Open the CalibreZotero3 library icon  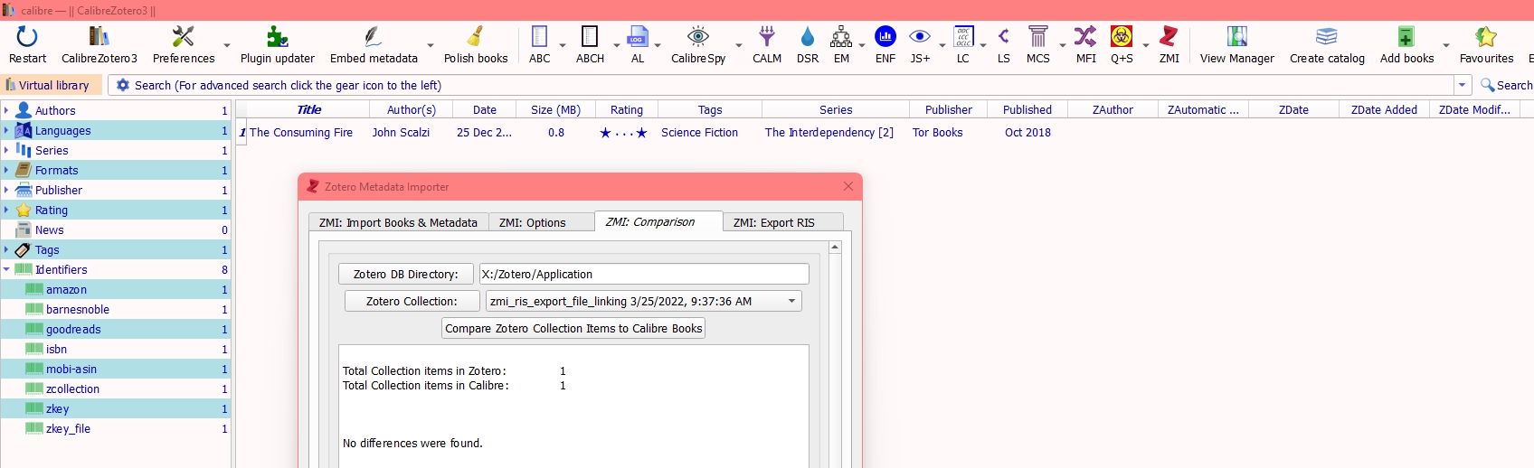coord(99,37)
